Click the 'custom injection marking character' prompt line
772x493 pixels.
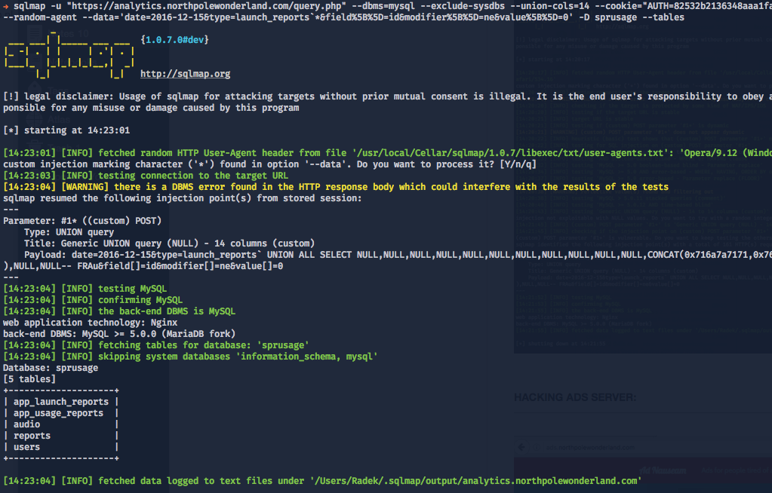(x=270, y=164)
